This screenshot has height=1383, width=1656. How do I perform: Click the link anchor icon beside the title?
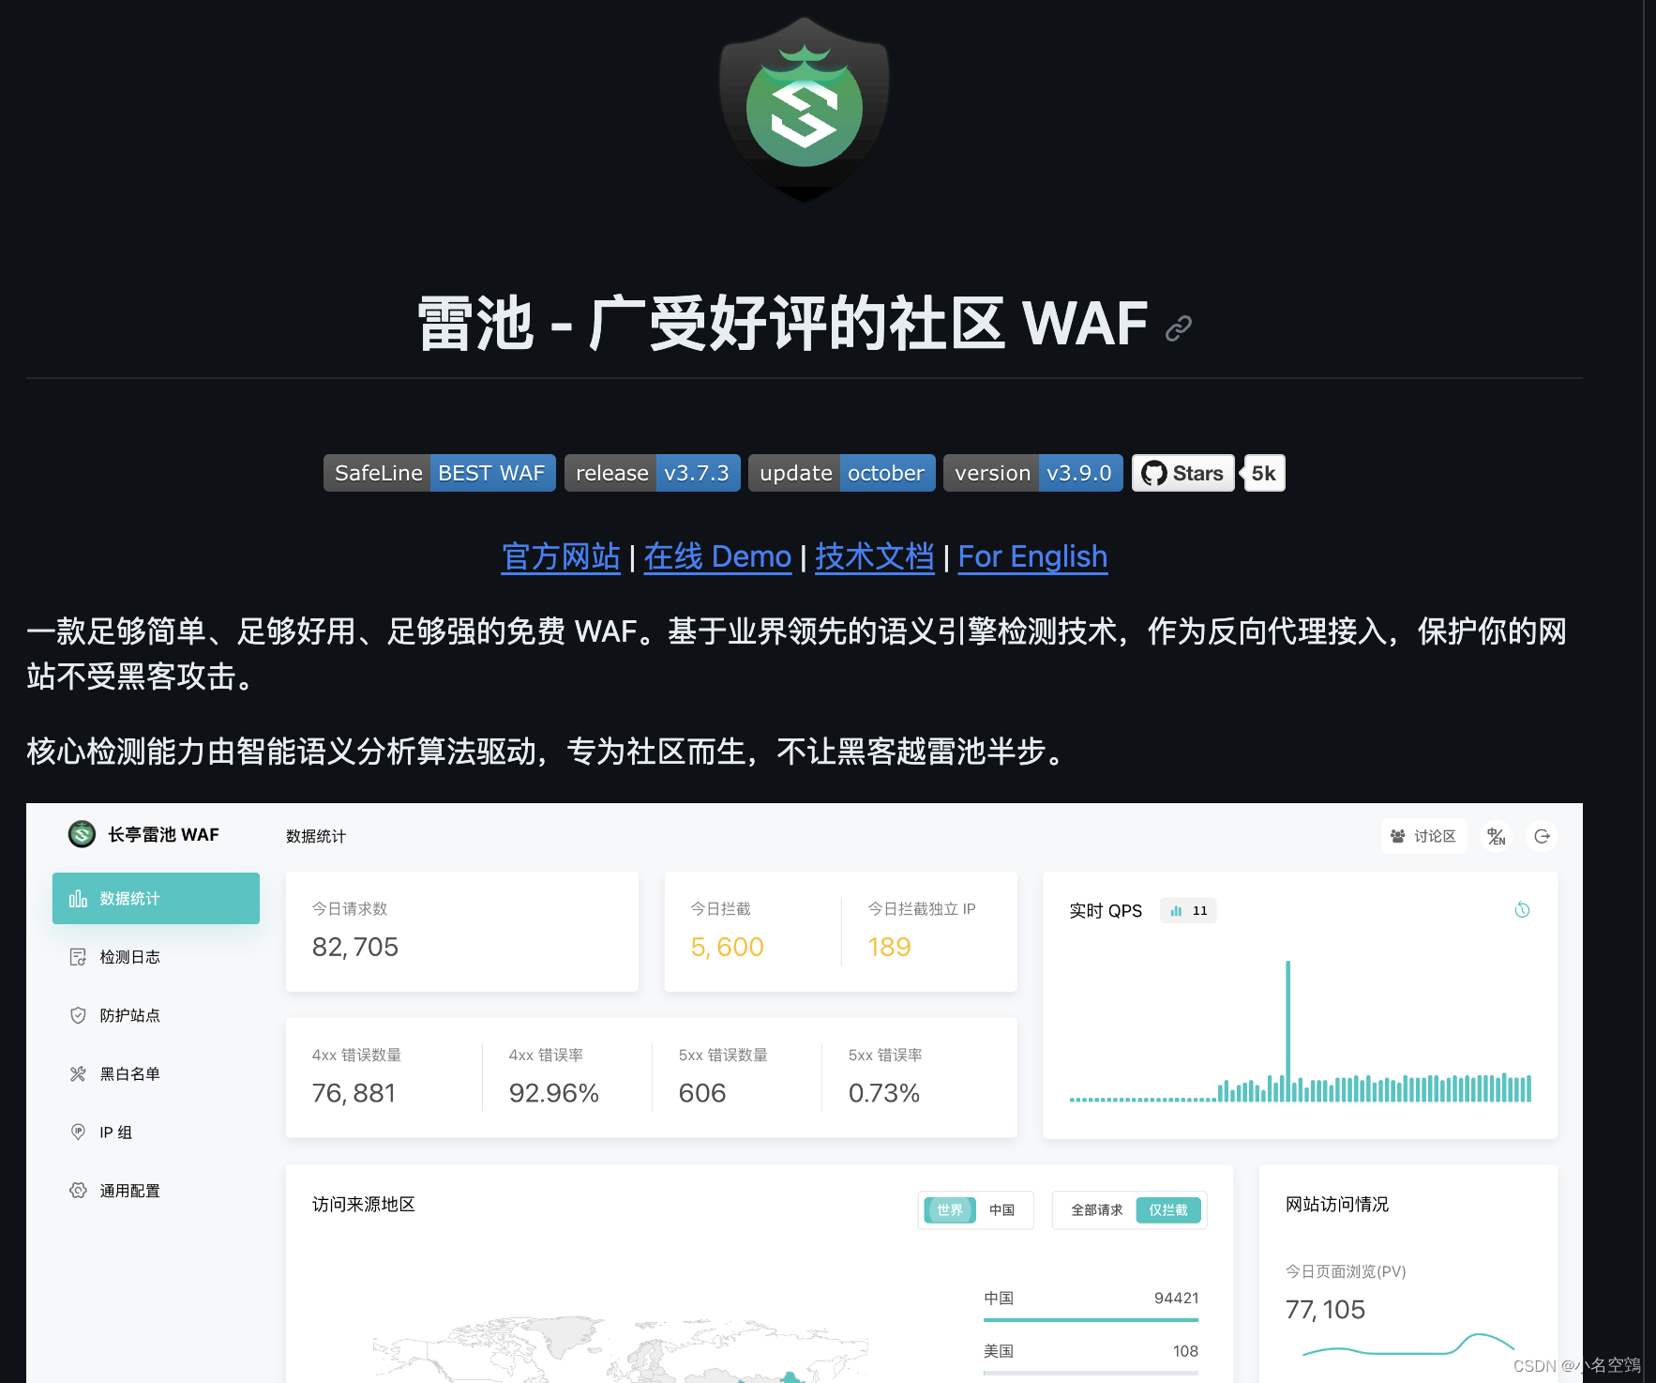tap(1177, 327)
